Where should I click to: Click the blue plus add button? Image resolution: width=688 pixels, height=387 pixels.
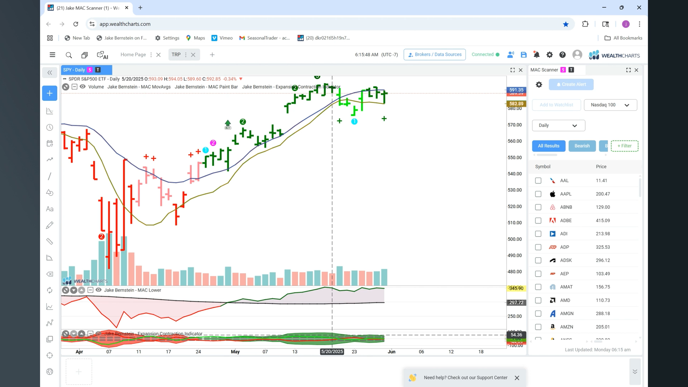click(50, 93)
